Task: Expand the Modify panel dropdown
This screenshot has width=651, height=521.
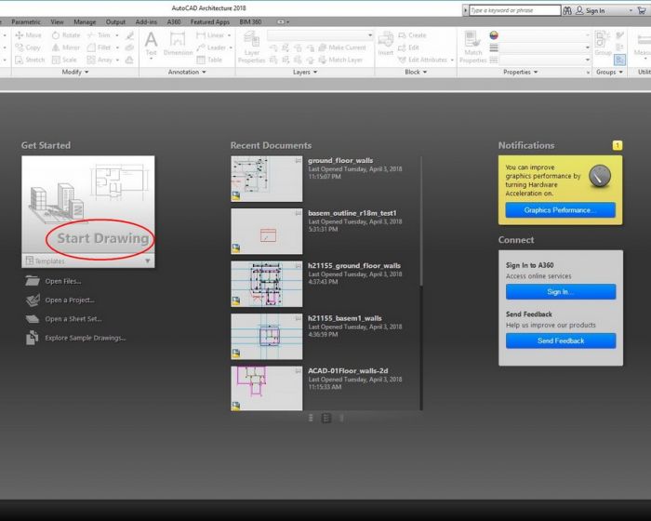Action: pos(75,72)
